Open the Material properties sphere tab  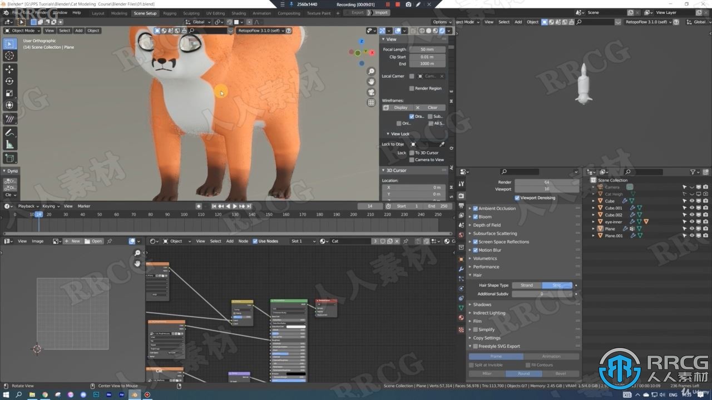tap(461, 318)
